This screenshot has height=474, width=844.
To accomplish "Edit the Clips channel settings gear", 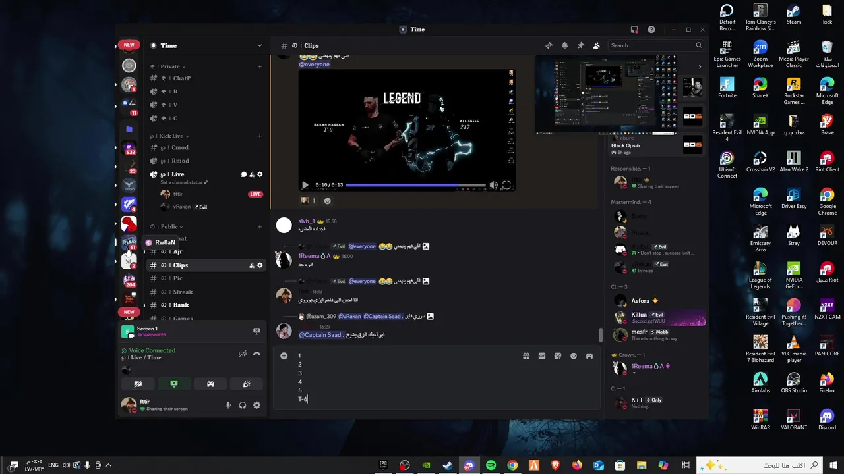I will tap(260, 265).
